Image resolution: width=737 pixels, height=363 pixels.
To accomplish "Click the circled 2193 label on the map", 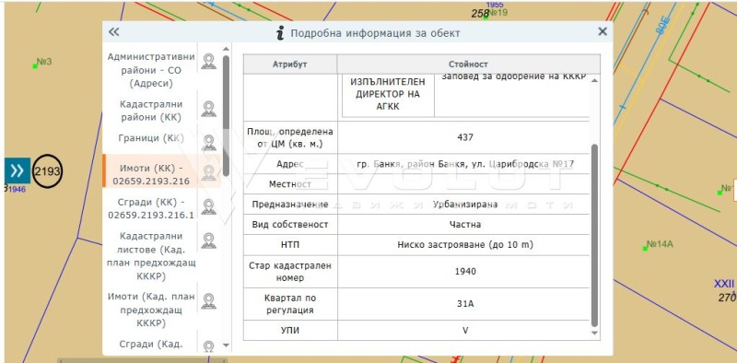I will pos(48,171).
